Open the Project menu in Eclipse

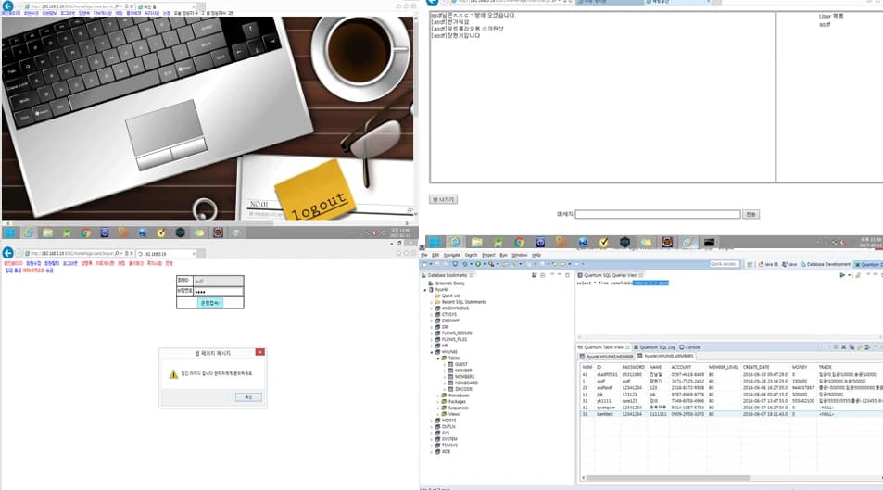pos(488,255)
